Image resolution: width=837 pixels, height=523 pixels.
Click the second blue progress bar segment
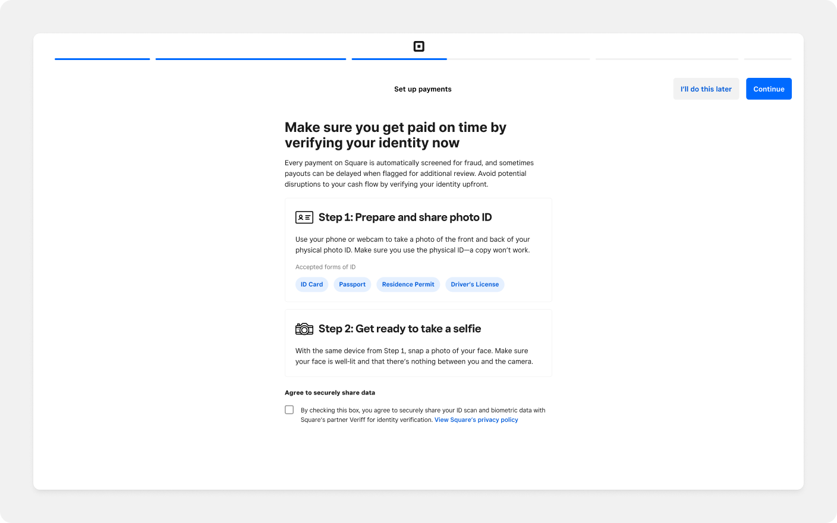250,59
